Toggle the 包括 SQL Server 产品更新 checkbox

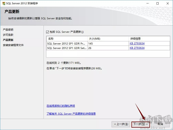pos(48,32)
